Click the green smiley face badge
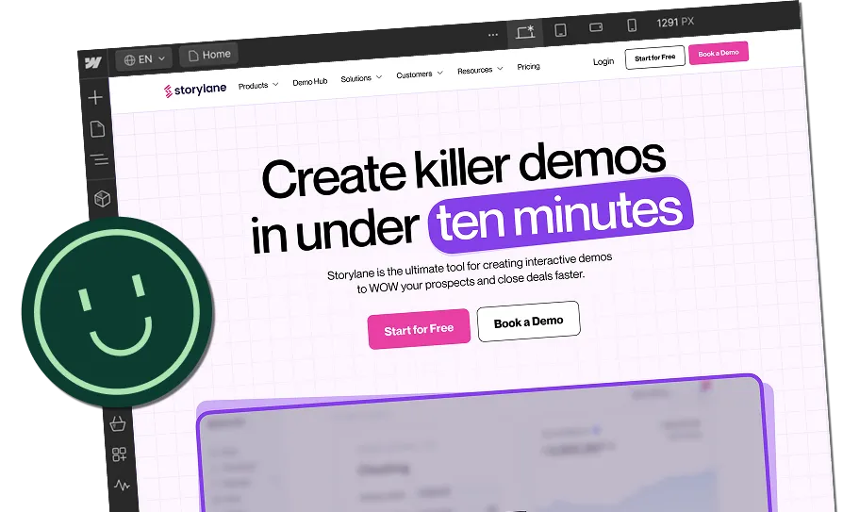 (x=118, y=312)
